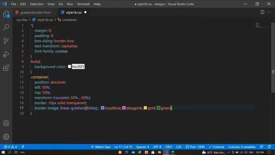Click the green color swatch
This screenshot has height=155, width=275.
[159, 108]
